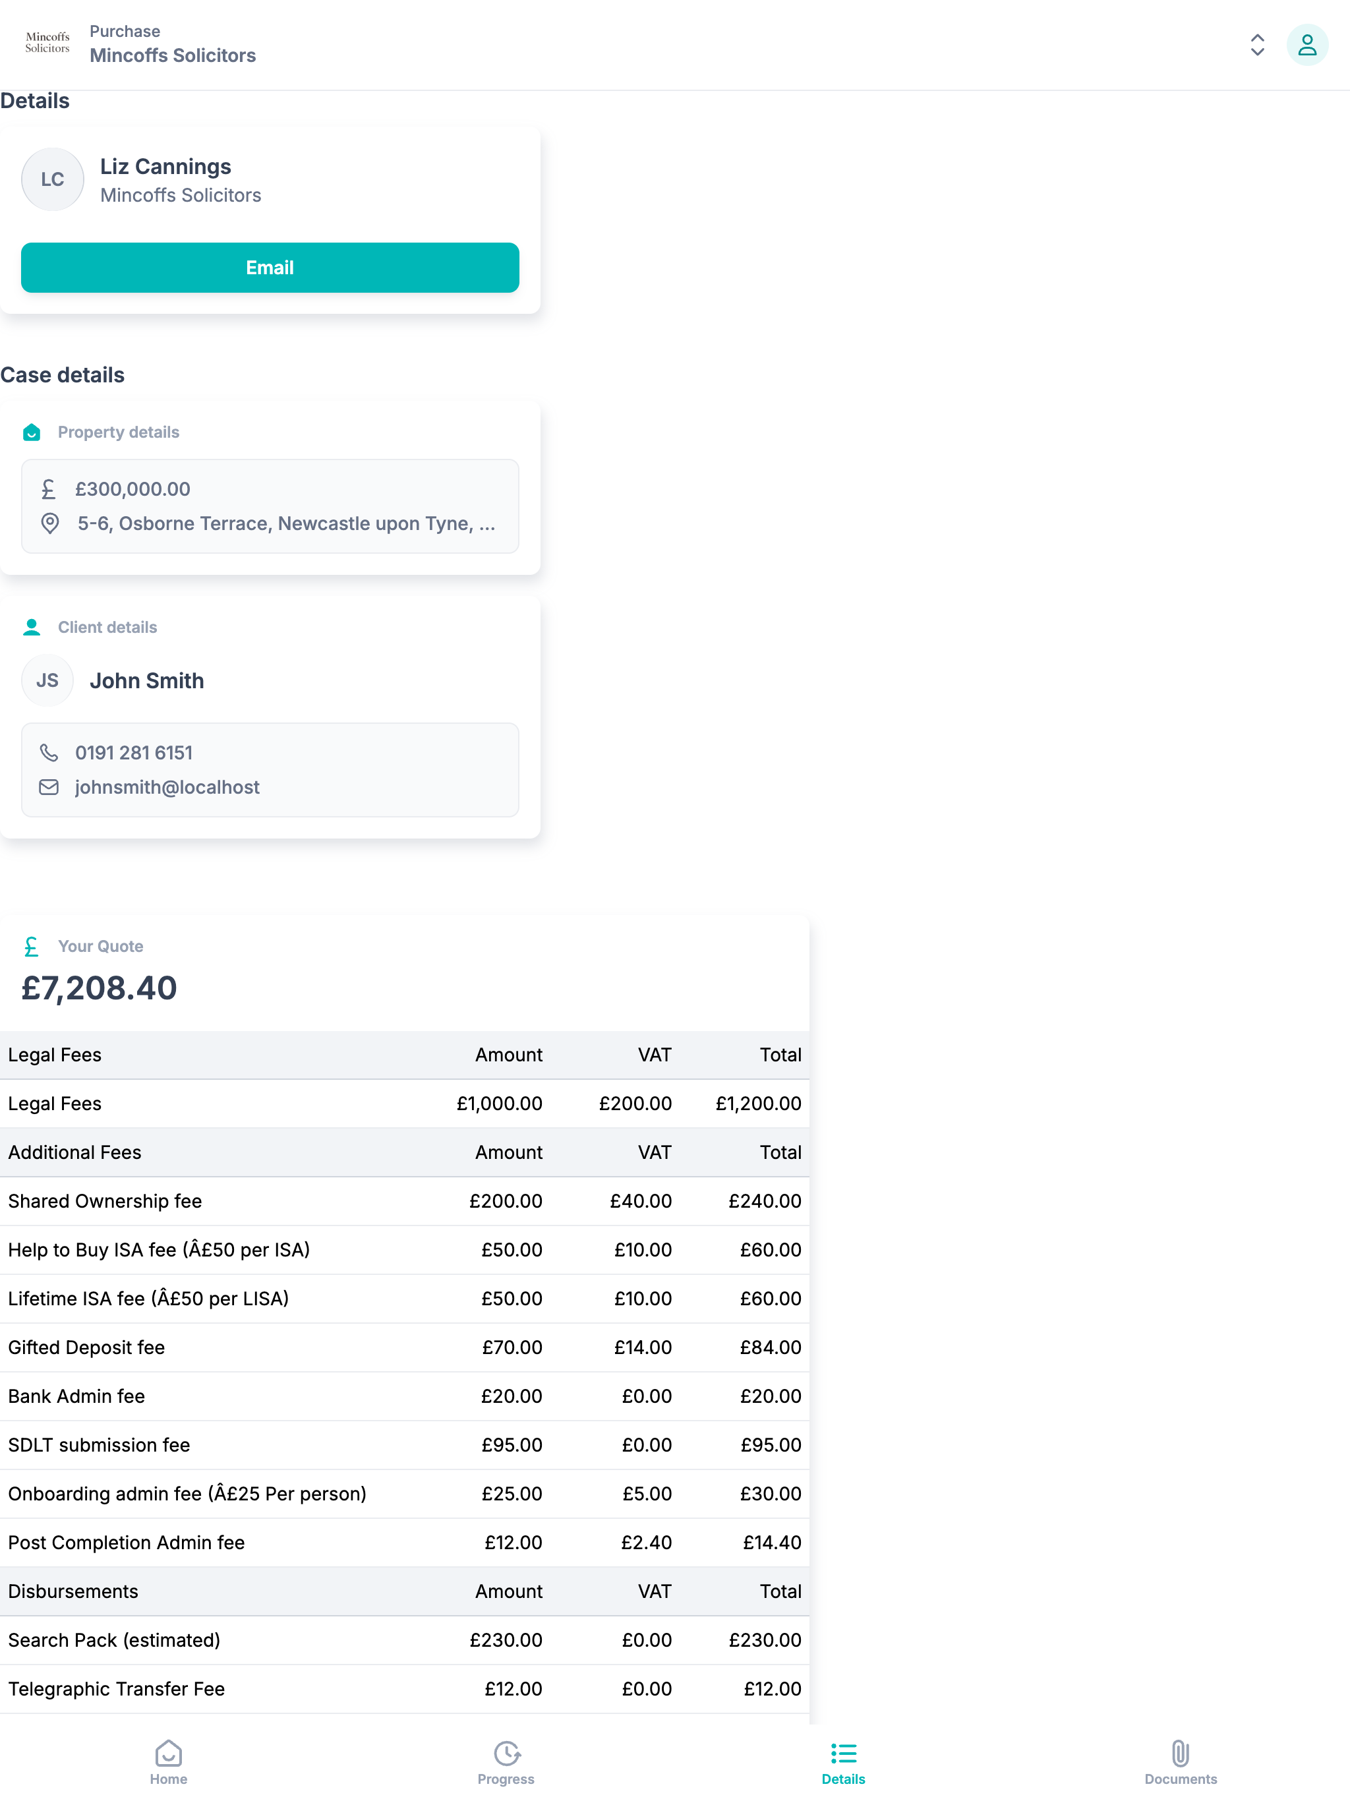Click the Bank Admin fee row label
1350x1801 pixels.
click(x=76, y=1396)
